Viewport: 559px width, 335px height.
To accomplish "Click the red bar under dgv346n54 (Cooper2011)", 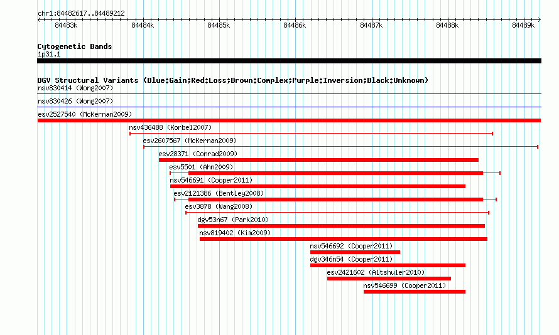I will pos(388,265).
